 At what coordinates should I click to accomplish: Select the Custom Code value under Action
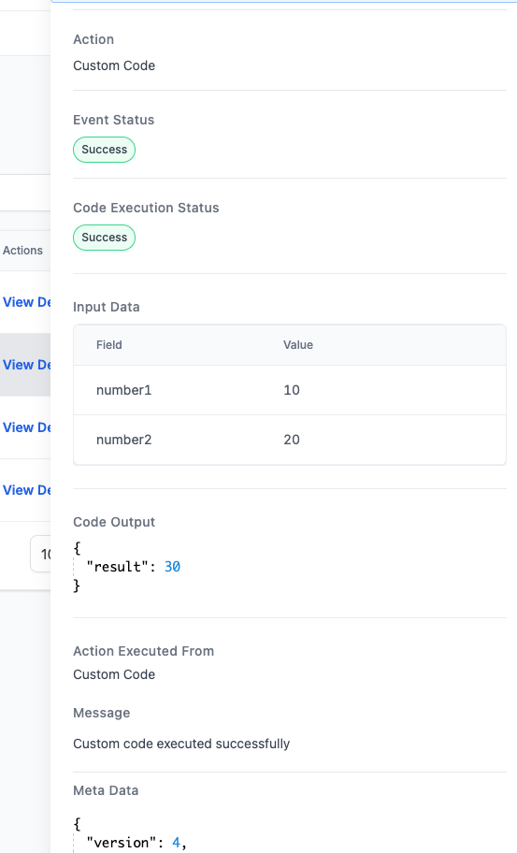pos(114,65)
